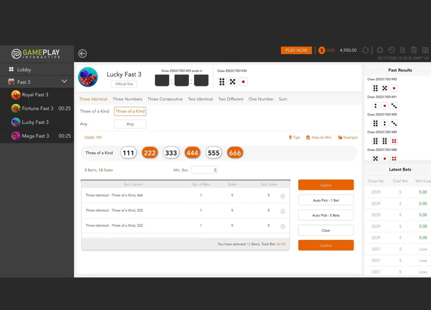Click the Submit button

(326, 185)
